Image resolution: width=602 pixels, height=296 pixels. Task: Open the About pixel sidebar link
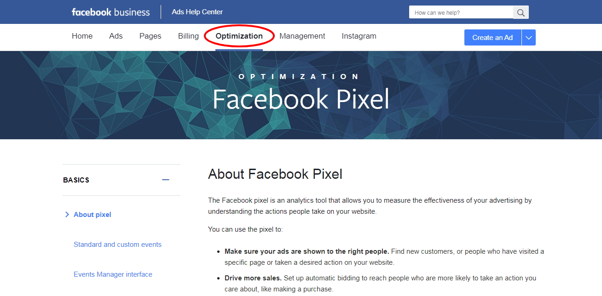click(x=93, y=215)
